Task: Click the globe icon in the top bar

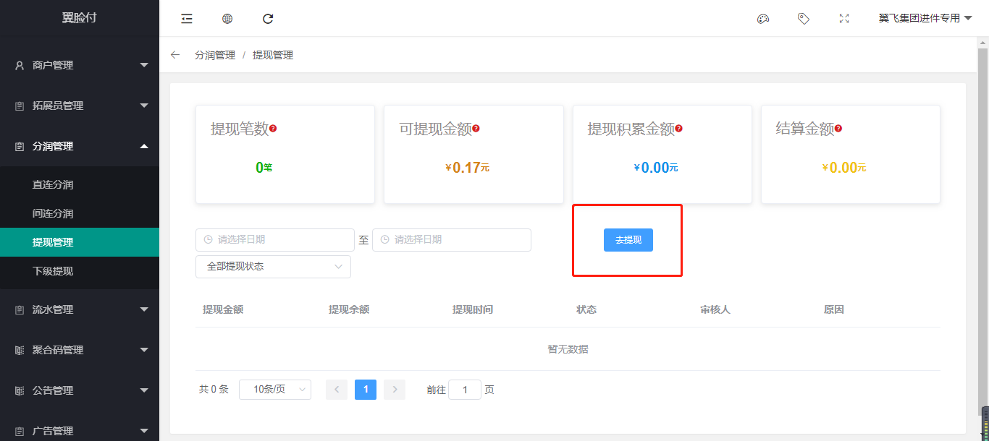Action: (x=227, y=19)
